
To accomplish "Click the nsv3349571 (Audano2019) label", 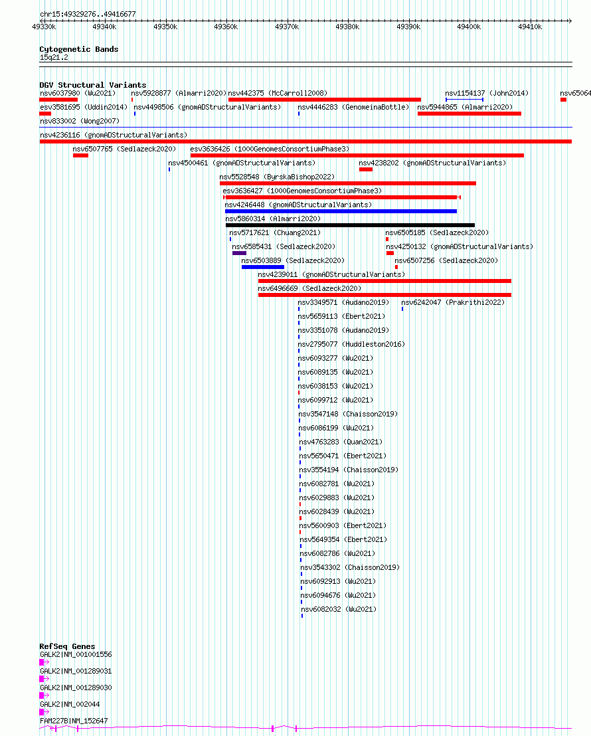I will click(x=343, y=302).
